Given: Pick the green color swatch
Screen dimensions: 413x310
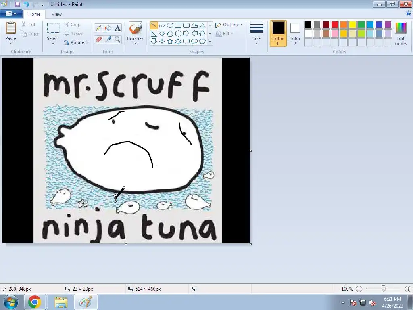Looking at the screenshot, I should coord(361,25).
